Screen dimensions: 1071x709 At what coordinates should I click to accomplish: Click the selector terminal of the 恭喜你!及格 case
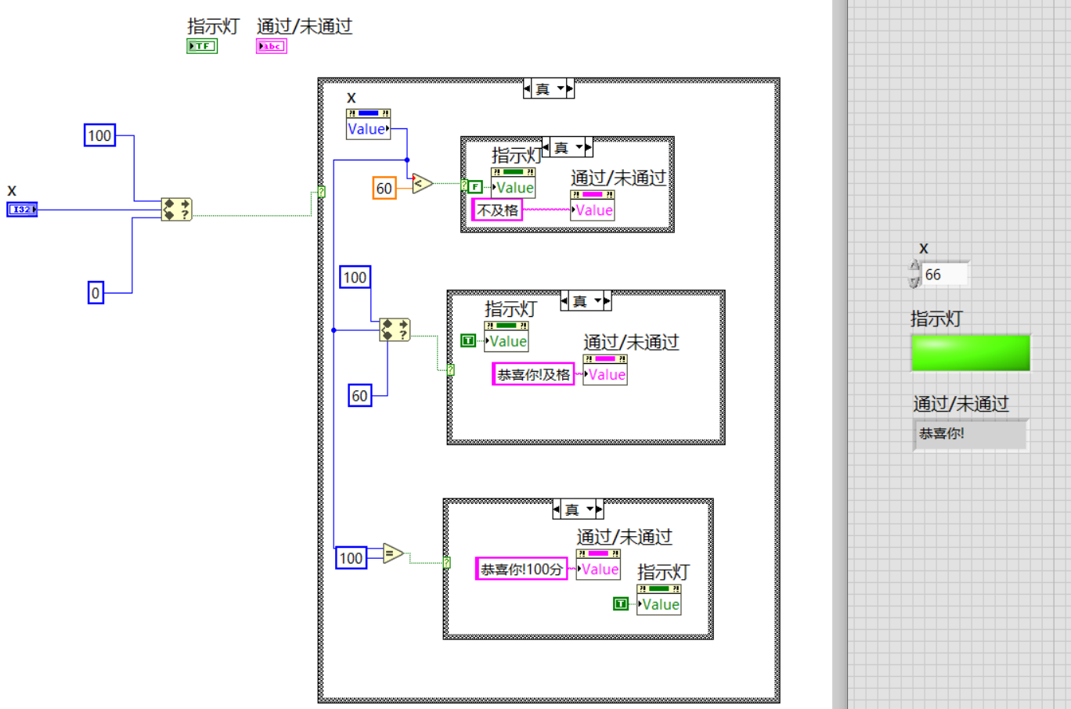[x=451, y=369]
